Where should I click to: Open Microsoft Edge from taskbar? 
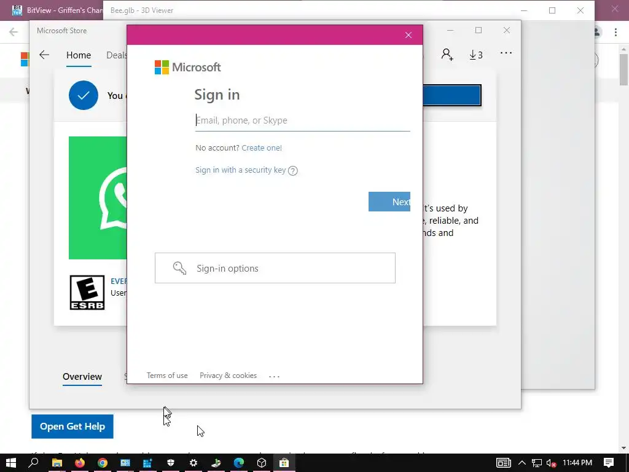click(x=239, y=463)
